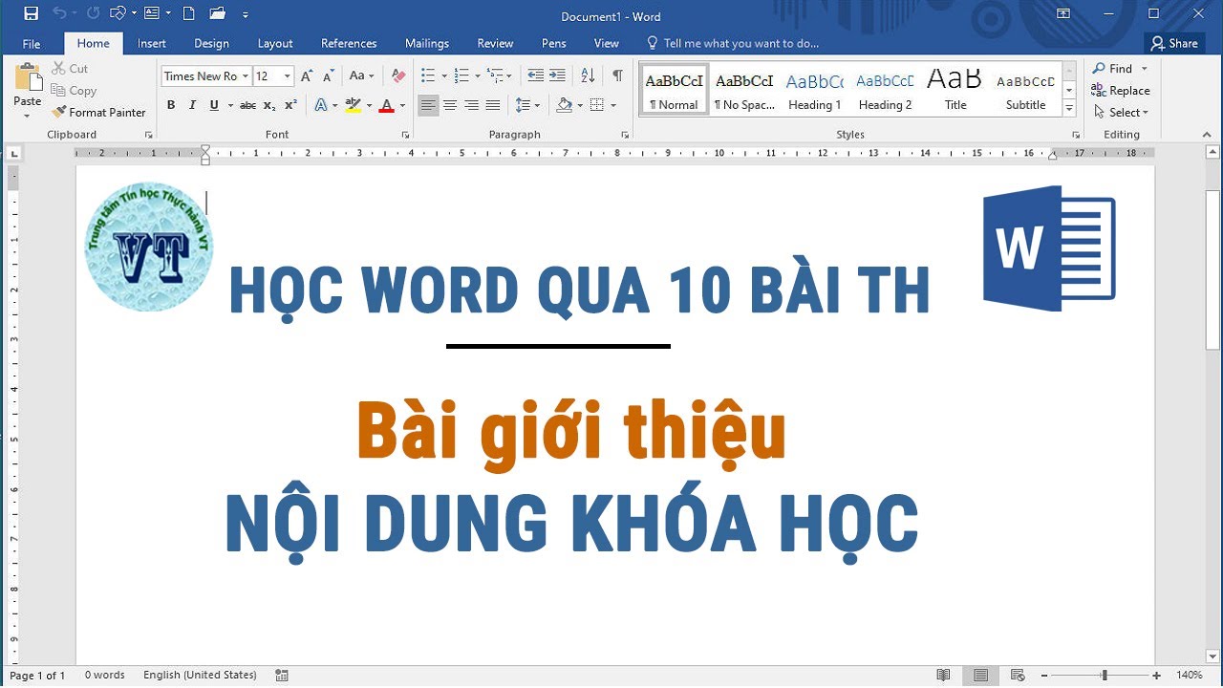Expand the Styles gallery More arrow
Viewport: 1223px width, 688px height.
tap(1069, 109)
